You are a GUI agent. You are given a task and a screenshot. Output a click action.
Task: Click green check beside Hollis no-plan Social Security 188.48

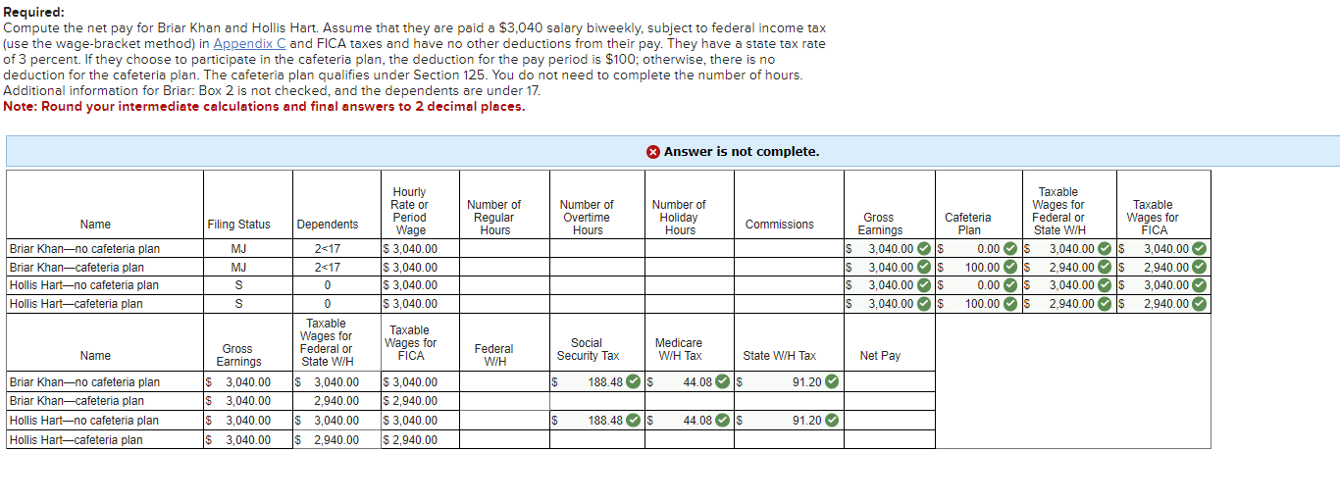click(634, 421)
